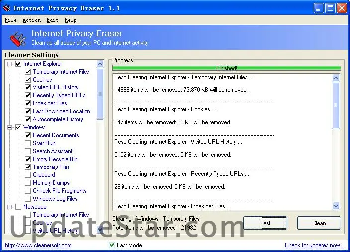This screenshot has width=350, height=252.
Task: Click the settings tree scrollbar thumb
Action: coord(100,94)
